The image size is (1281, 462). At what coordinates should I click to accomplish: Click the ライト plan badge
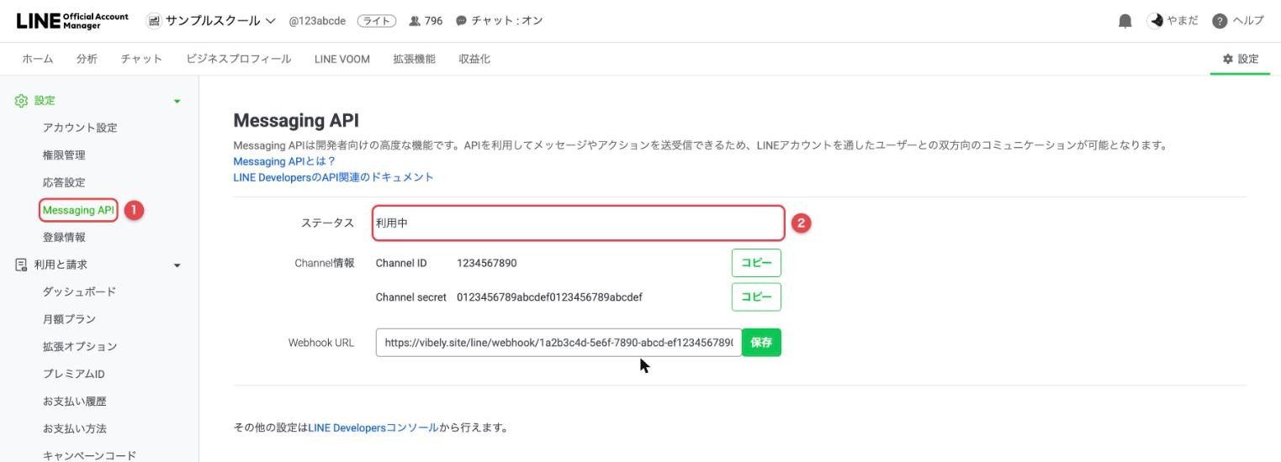[376, 21]
